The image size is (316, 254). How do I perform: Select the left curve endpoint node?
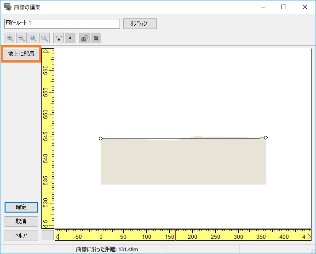101,139
